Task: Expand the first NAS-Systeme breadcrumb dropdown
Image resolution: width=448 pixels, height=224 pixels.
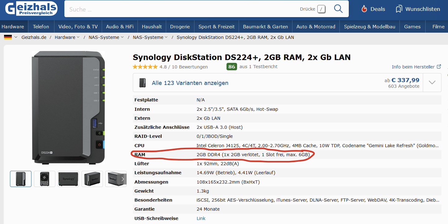Action: pos(122,37)
